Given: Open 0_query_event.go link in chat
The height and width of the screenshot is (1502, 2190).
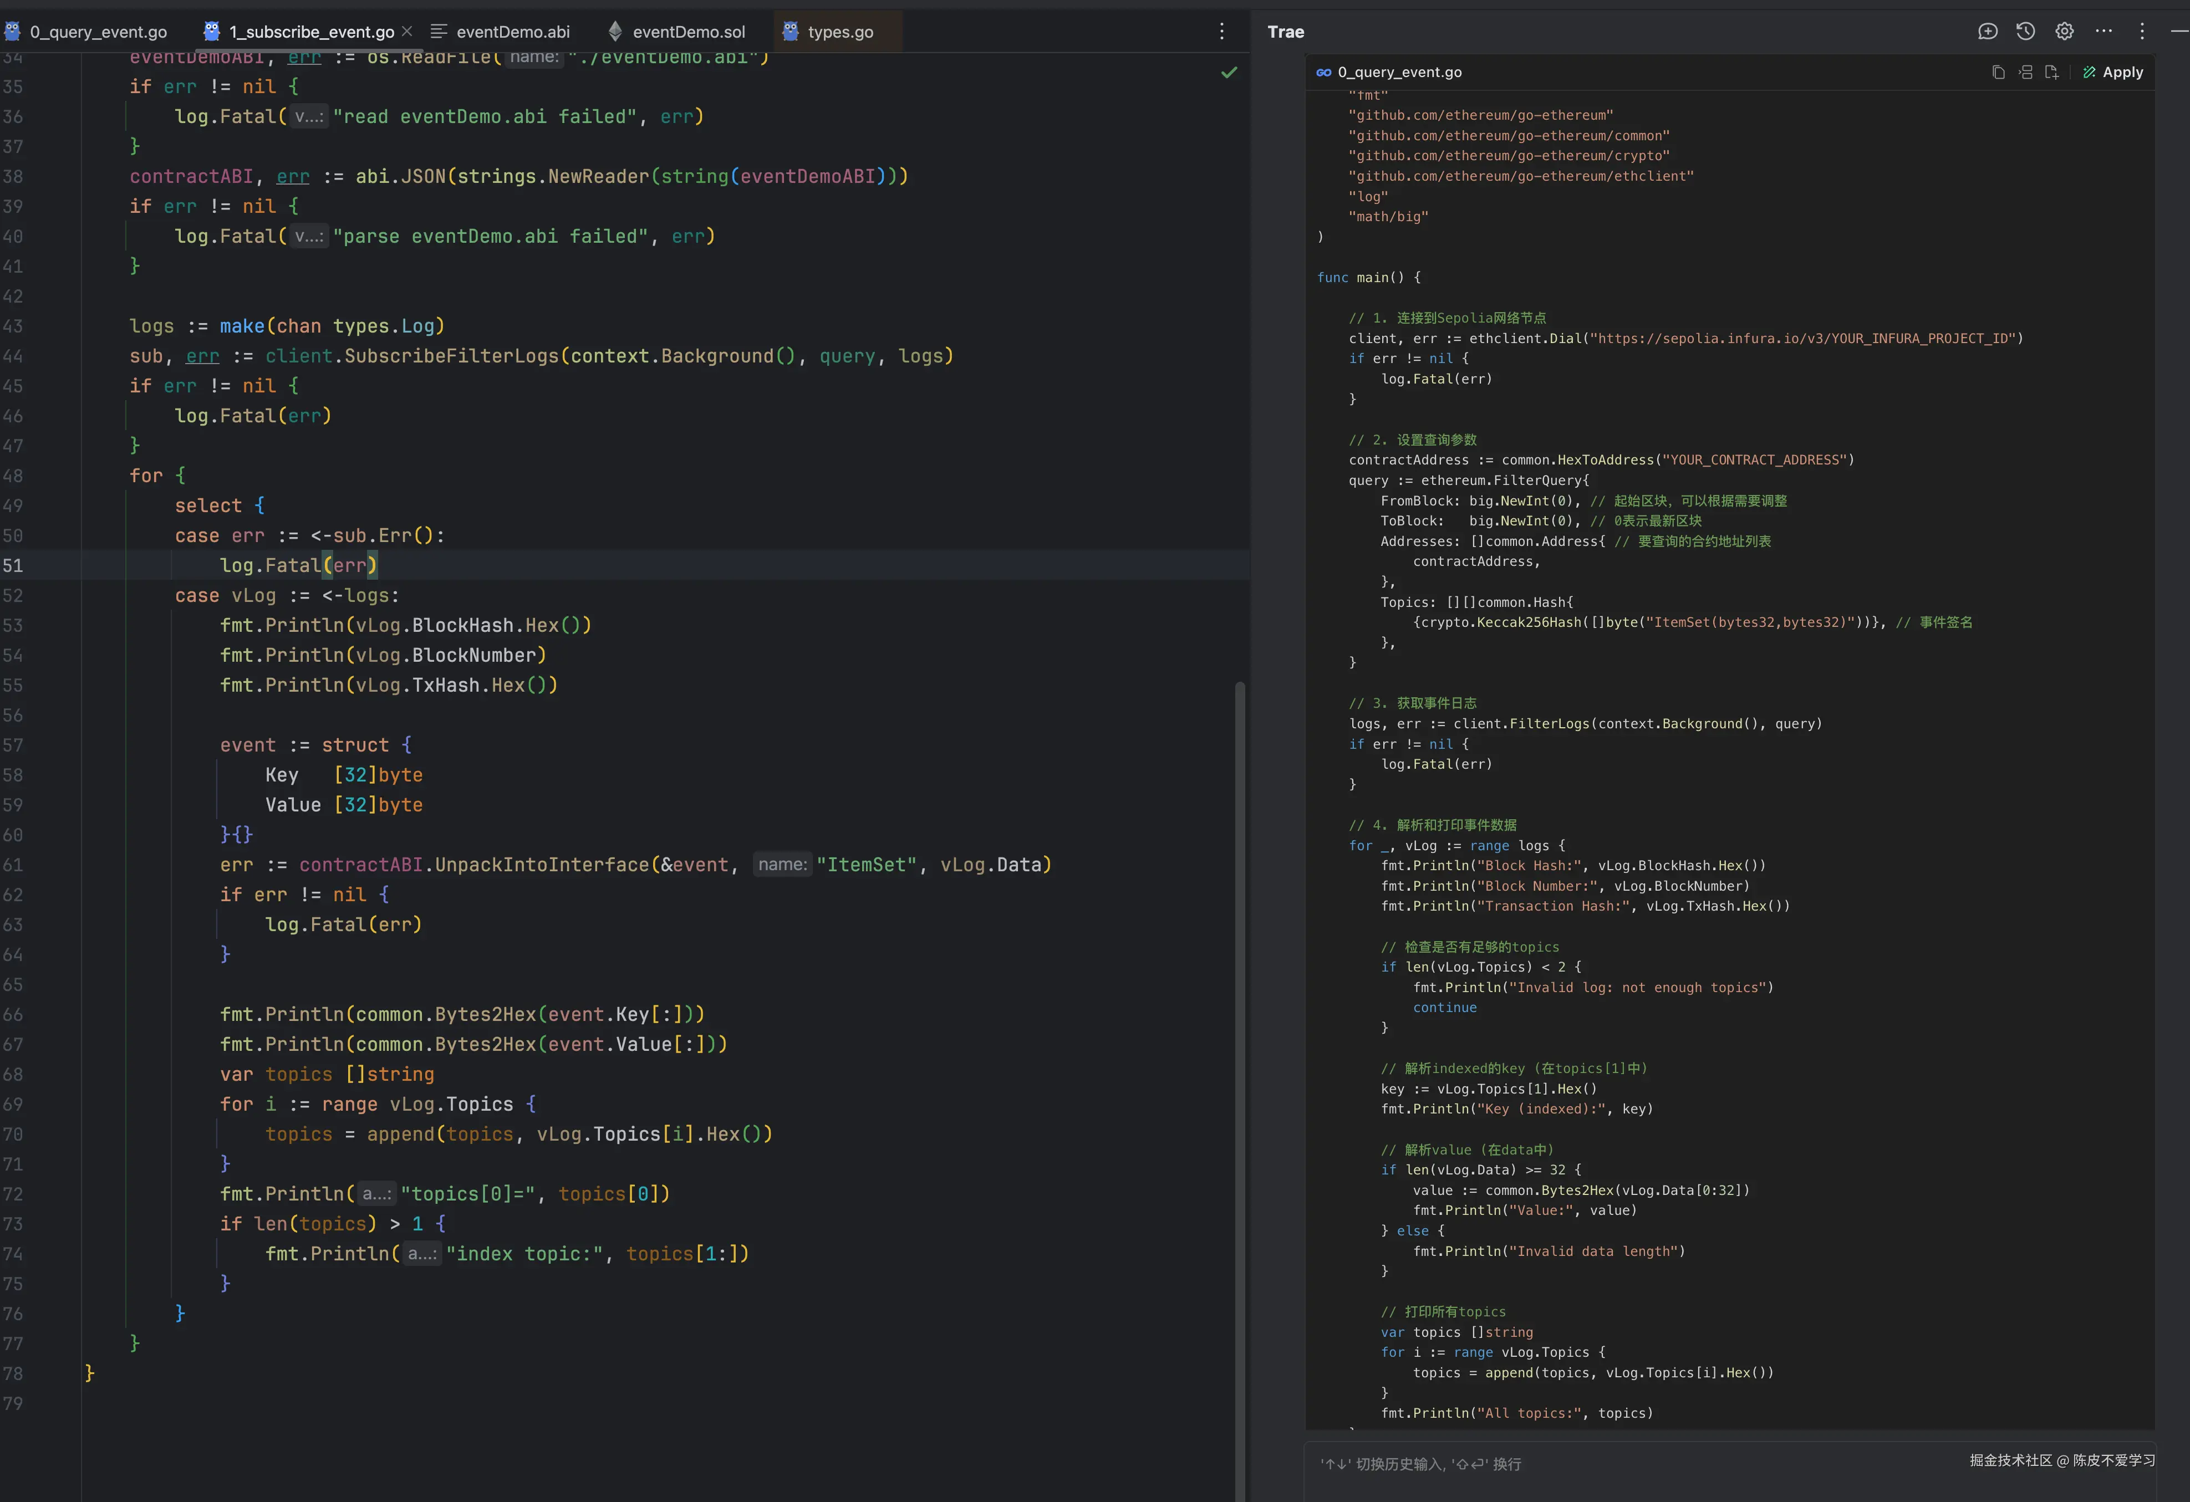Looking at the screenshot, I should [1398, 73].
